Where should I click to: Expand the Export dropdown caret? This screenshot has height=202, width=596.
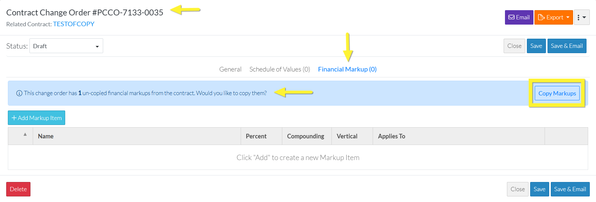pos(568,17)
